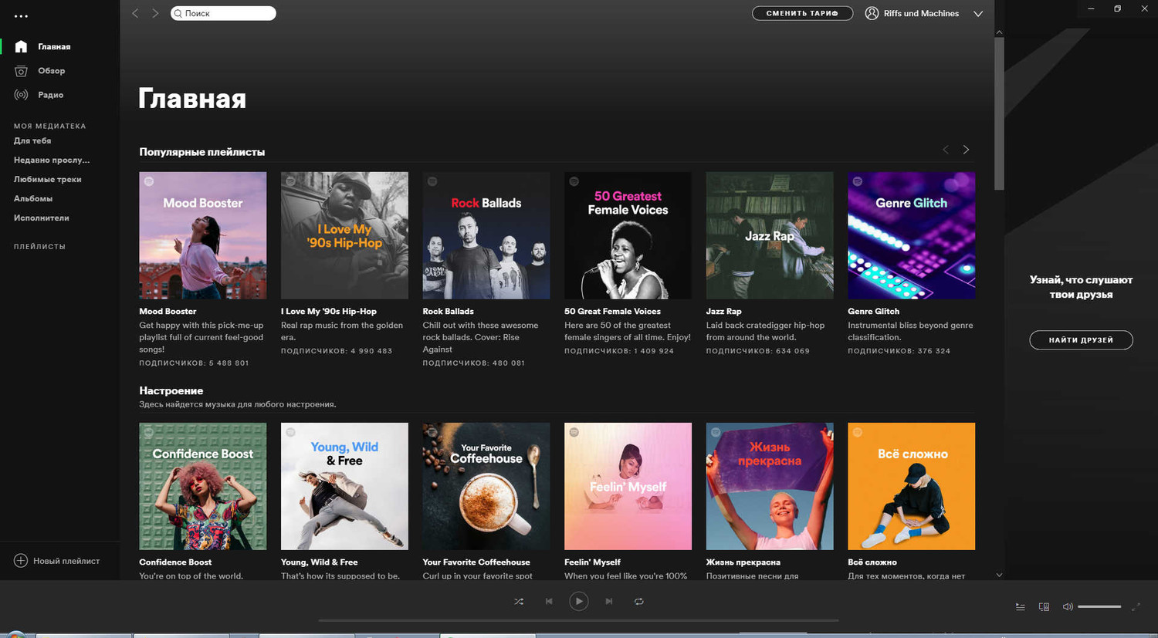Click the Найти друзей button

point(1081,340)
